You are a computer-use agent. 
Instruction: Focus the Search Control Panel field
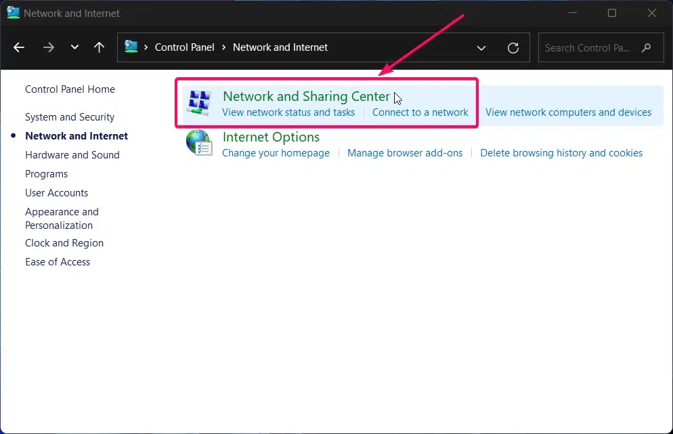pyautogui.click(x=601, y=47)
